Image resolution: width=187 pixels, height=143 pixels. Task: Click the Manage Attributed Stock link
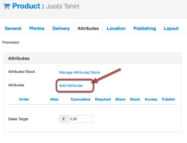click(x=80, y=72)
